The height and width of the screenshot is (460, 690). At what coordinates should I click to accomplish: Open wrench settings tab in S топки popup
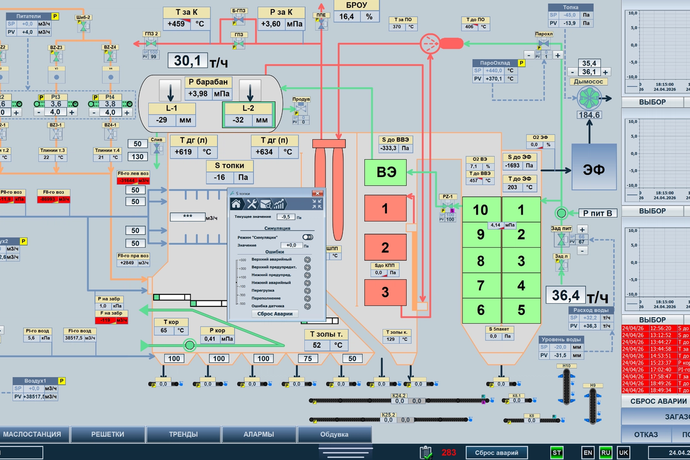click(251, 204)
